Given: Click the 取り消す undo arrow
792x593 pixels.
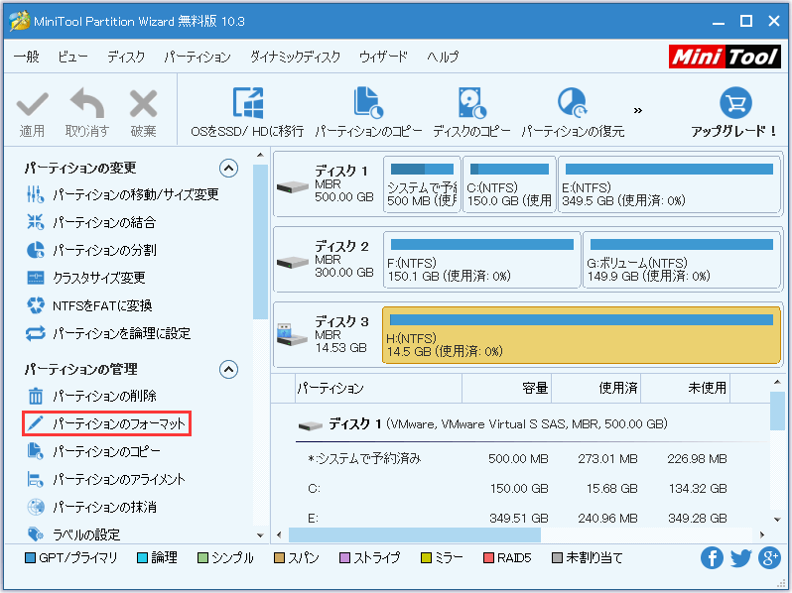Looking at the screenshot, I should coord(87,103).
